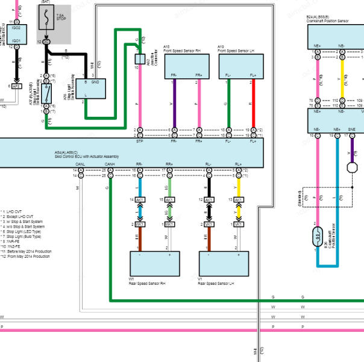The width and height of the screenshot is (364, 362).
Task: Click legend note '*1 :LHD CVT'
Action: (x=11, y=212)
